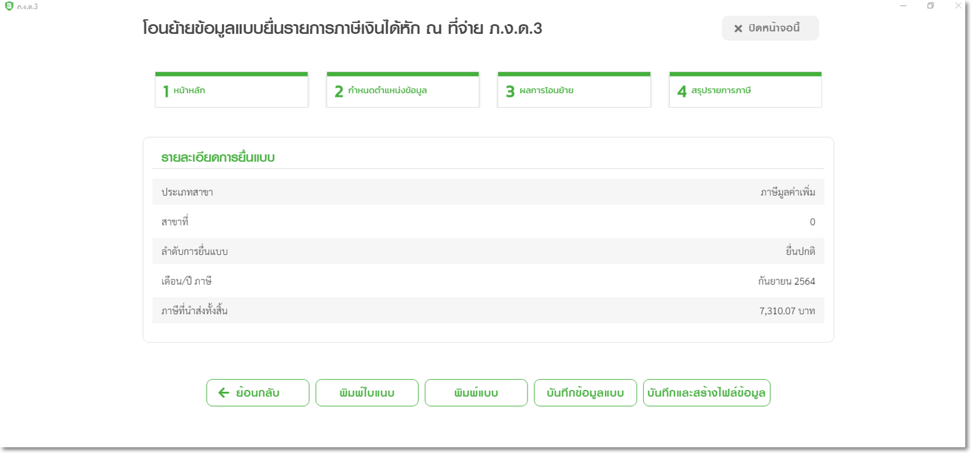The width and height of the screenshot is (971, 453).
Task: Click the รายละเอียดการยื่นแบบ section heading
Action: [x=218, y=157]
